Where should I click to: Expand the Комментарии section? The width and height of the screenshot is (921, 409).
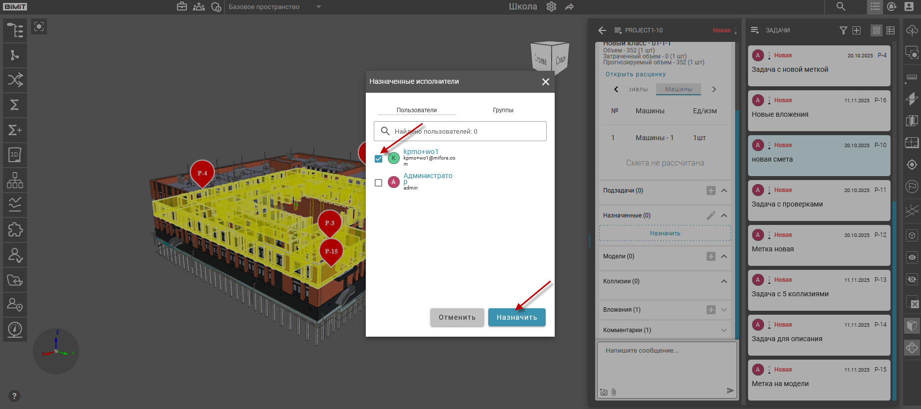pyautogui.click(x=724, y=330)
